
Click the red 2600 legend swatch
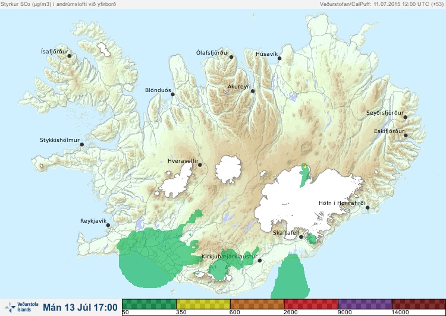tap(311, 304)
